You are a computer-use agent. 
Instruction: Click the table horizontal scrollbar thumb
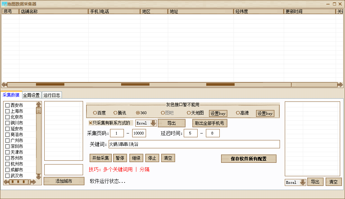pyautogui.click(x=149, y=84)
